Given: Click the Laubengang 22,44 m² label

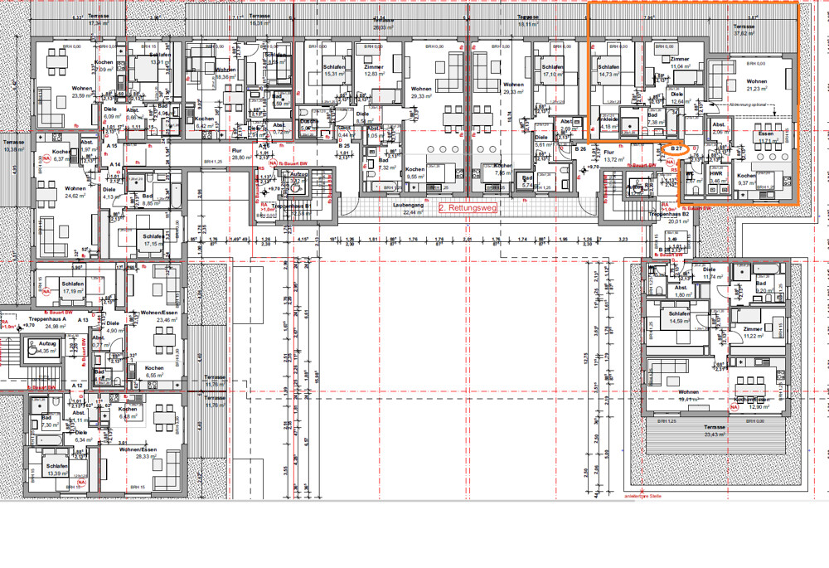Looking at the screenshot, I should pos(406,209).
